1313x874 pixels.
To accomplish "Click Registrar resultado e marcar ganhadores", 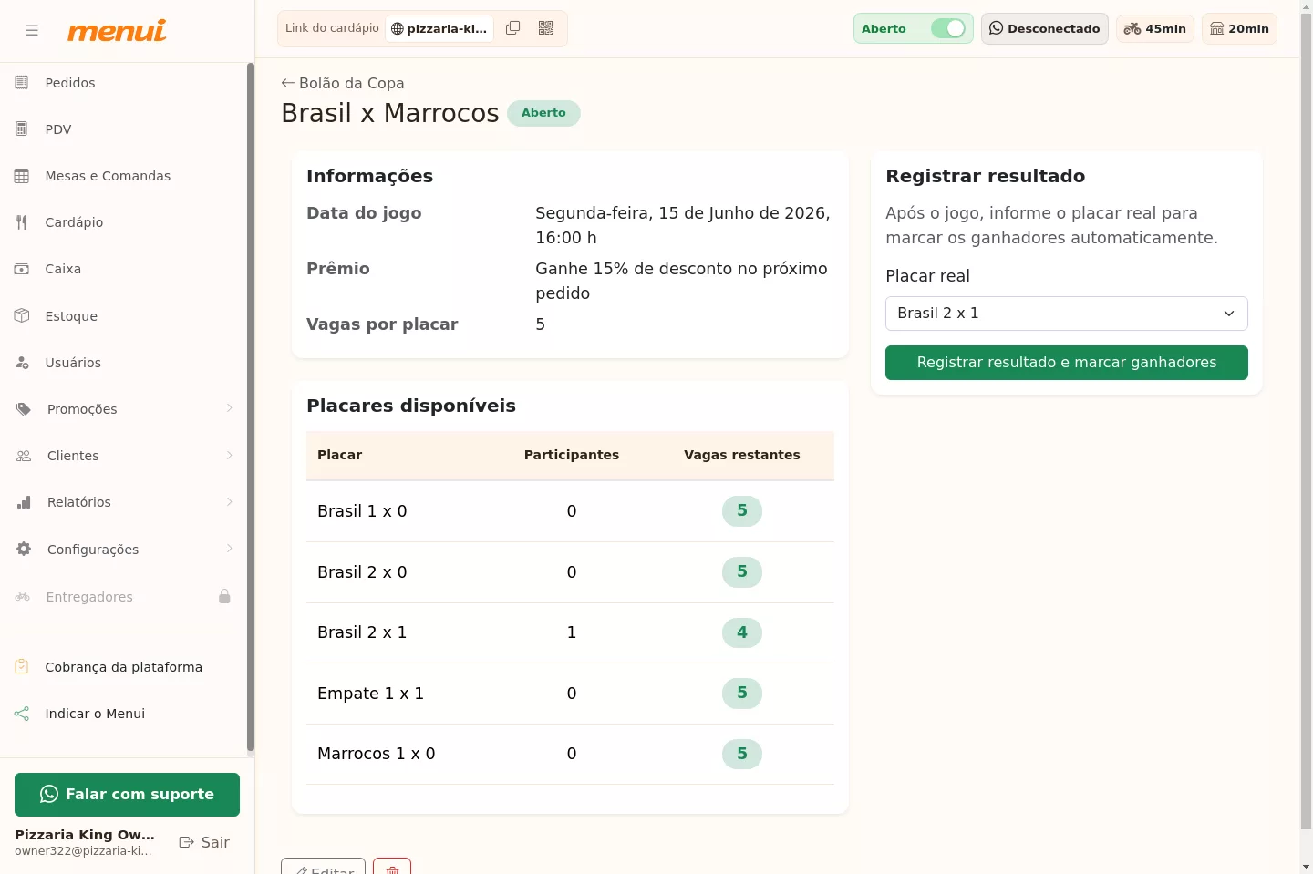I will [1066, 363].
